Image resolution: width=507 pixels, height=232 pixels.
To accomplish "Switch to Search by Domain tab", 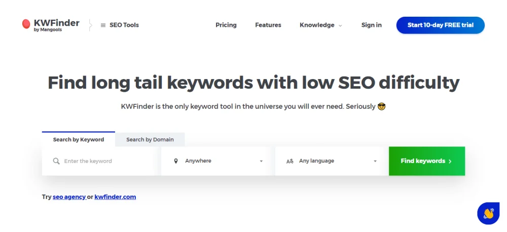I will point(150,139).
